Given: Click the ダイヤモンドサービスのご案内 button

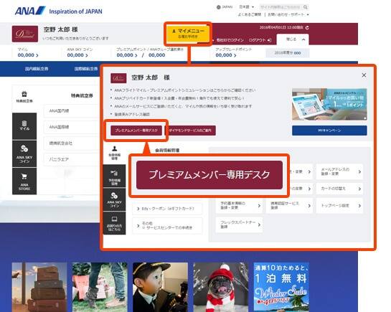Looking at the screenshot, I should click(190, 131).
